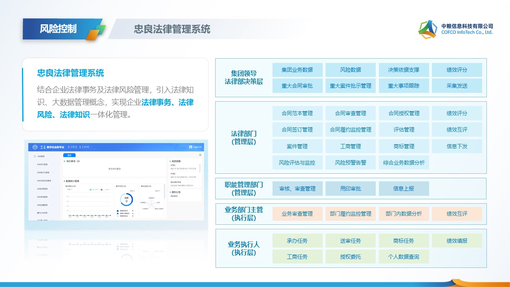Click the 消息提醒 panel scrollbar
This screenshot has height=287, width=510.
tap(200, 169)
